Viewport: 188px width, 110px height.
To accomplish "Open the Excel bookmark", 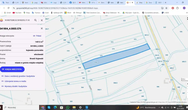I will [x=45, y=13].
